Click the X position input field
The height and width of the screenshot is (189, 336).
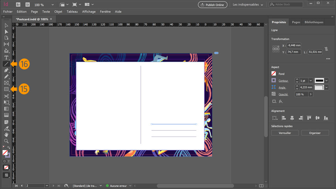pos(294,45)
